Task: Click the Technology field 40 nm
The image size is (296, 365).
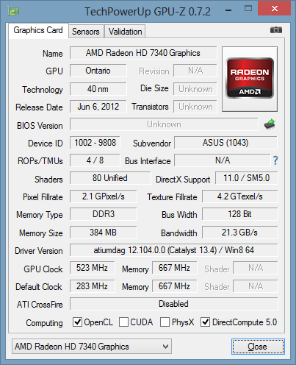Action: click(x=98, y=89)
